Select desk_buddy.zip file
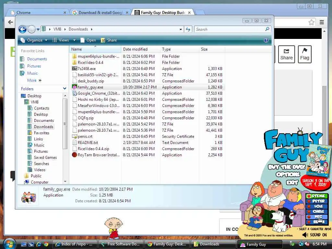The image size is (332, 249). pyautogui.click(x=91, y=81)
